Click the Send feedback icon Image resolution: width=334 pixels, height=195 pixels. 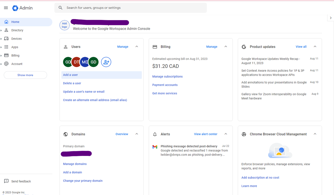(x=6, y=181)
